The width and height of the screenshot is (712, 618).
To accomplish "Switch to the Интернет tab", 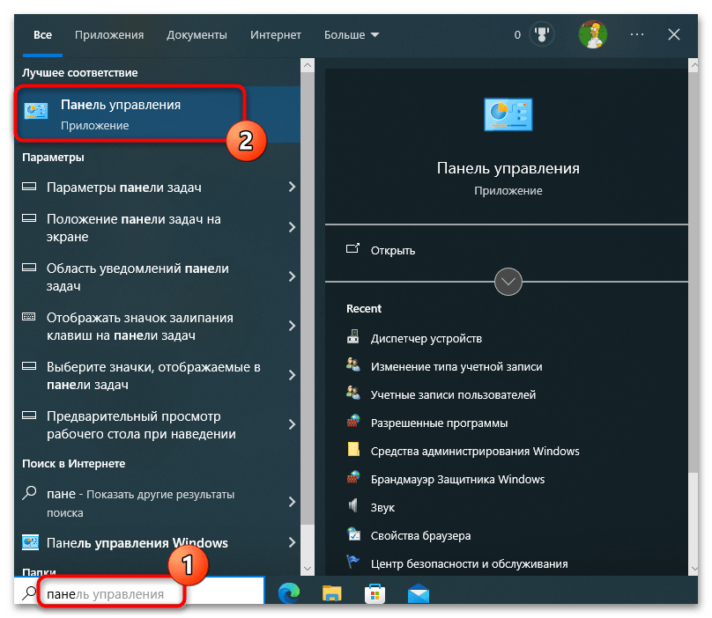I will pos(276,35).
